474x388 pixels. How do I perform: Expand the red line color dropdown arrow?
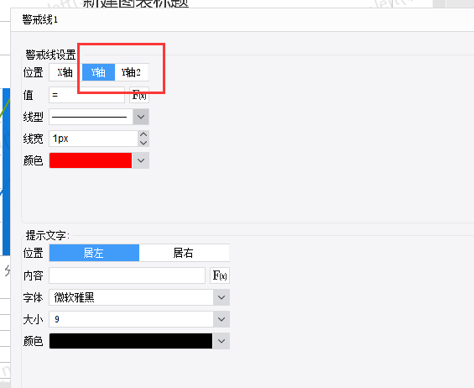(141, 160)
